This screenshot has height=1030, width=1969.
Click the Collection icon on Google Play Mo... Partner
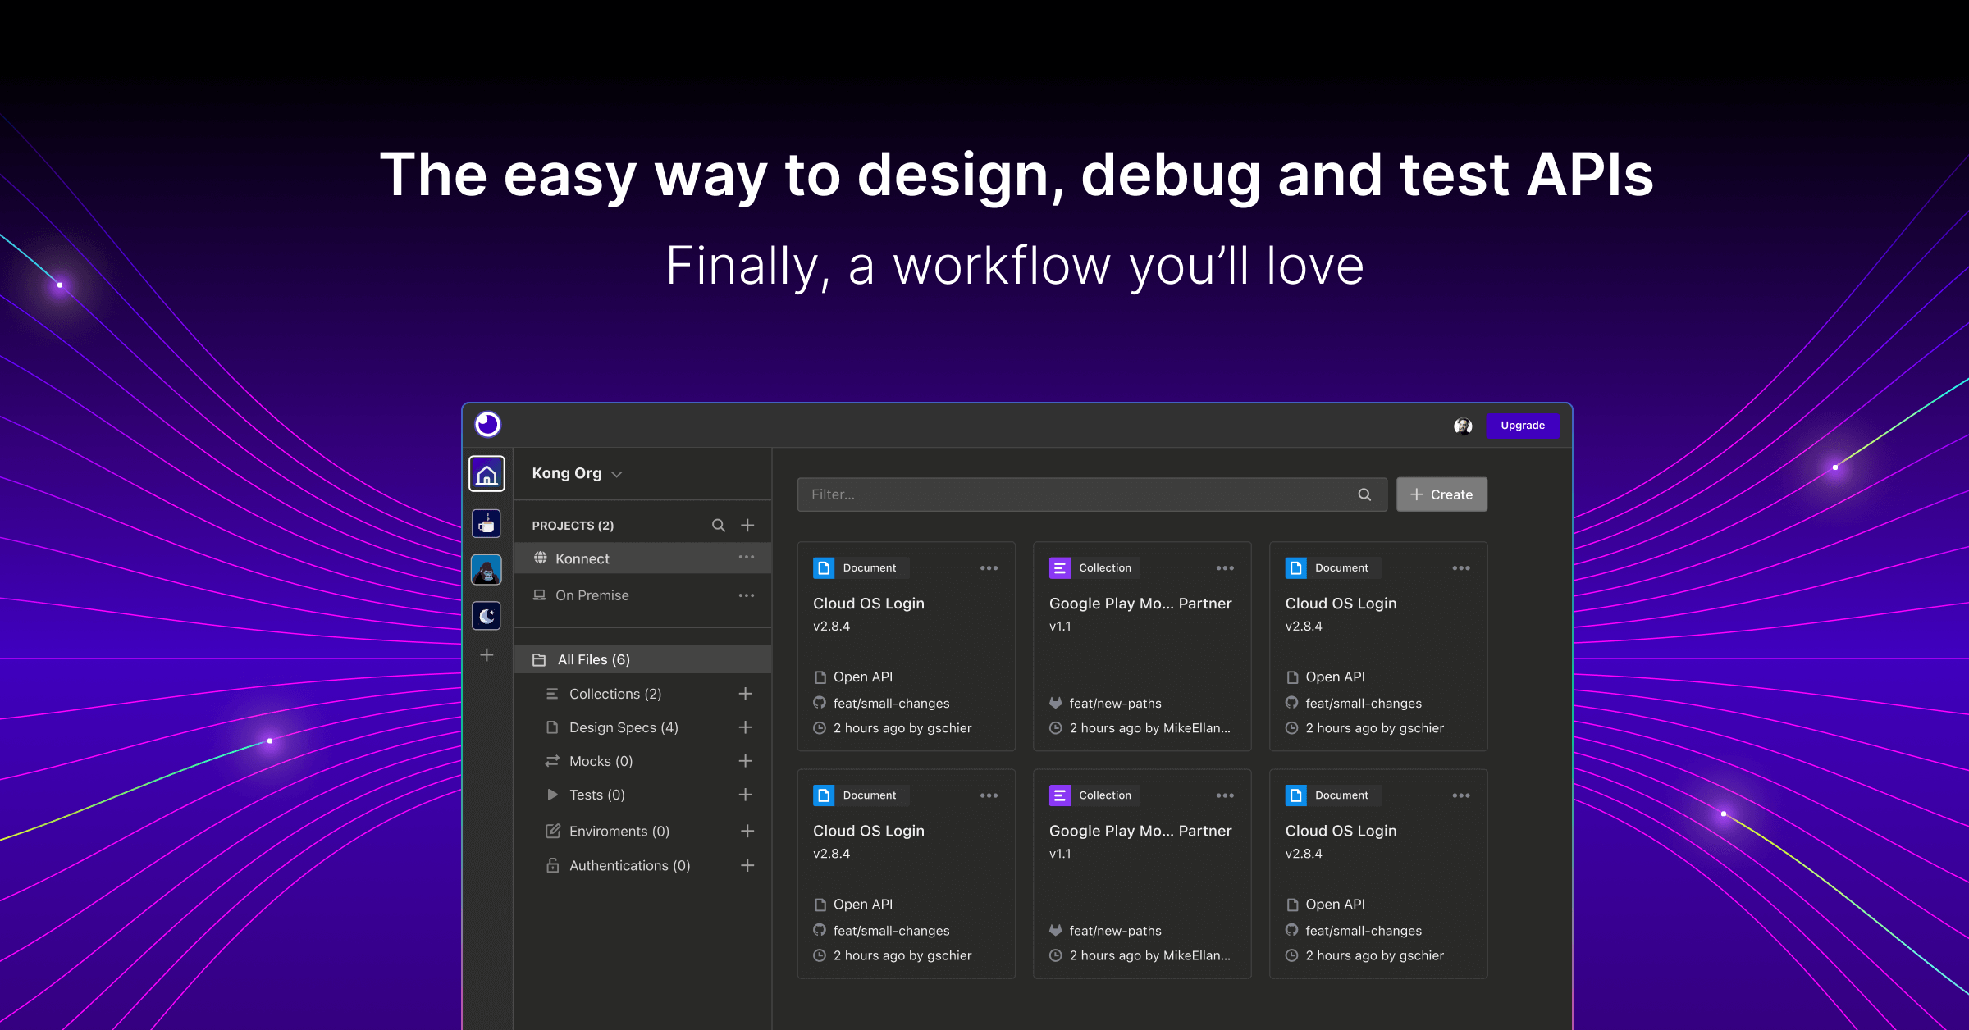(x=1058, y=567)
